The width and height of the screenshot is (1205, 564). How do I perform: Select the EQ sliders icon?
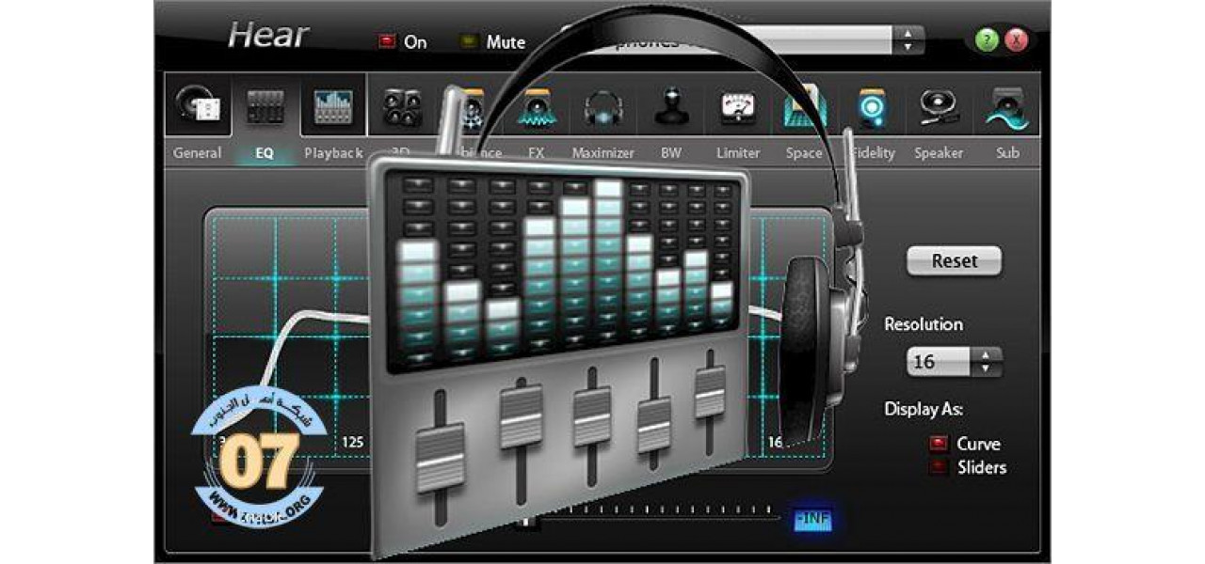pos(265,107)
